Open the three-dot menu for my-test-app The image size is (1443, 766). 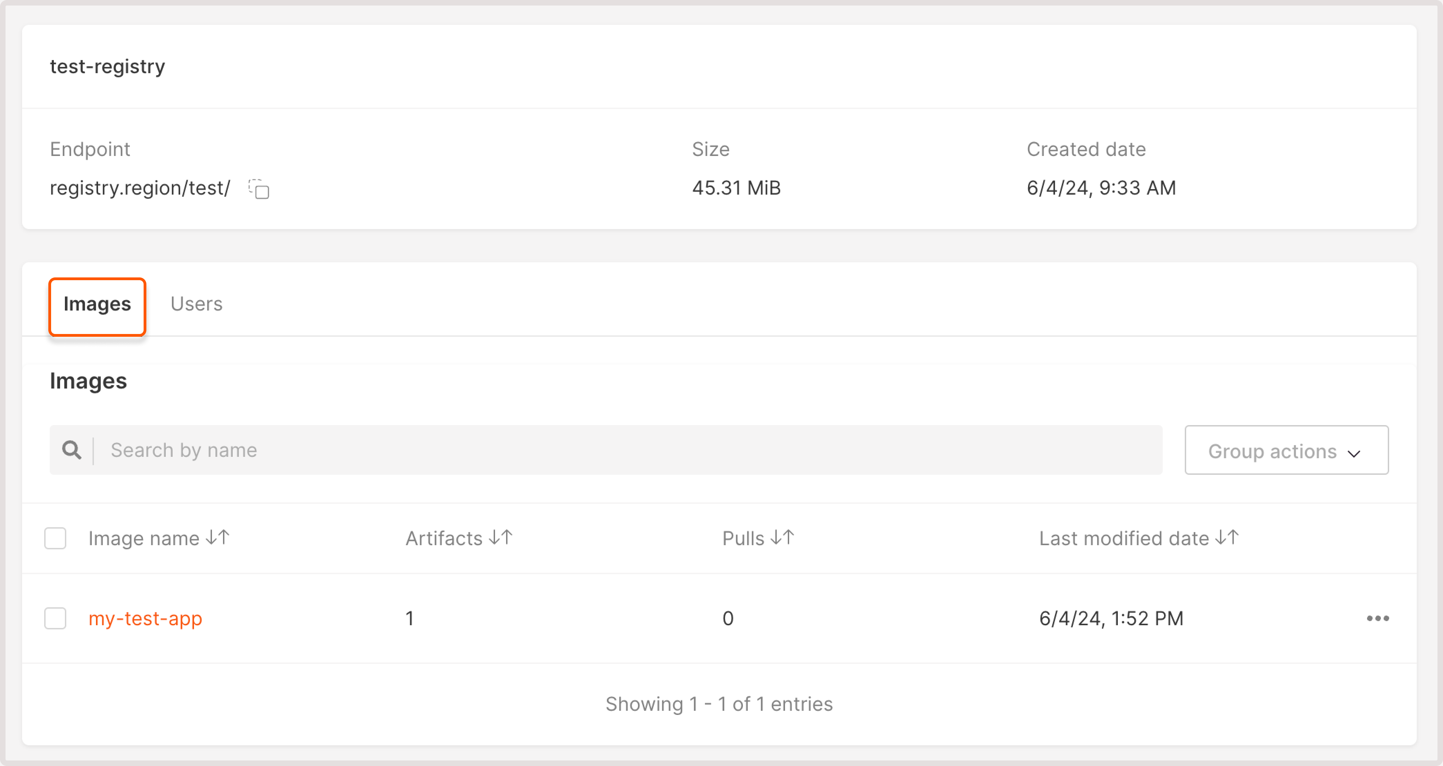pos(1377,618)
